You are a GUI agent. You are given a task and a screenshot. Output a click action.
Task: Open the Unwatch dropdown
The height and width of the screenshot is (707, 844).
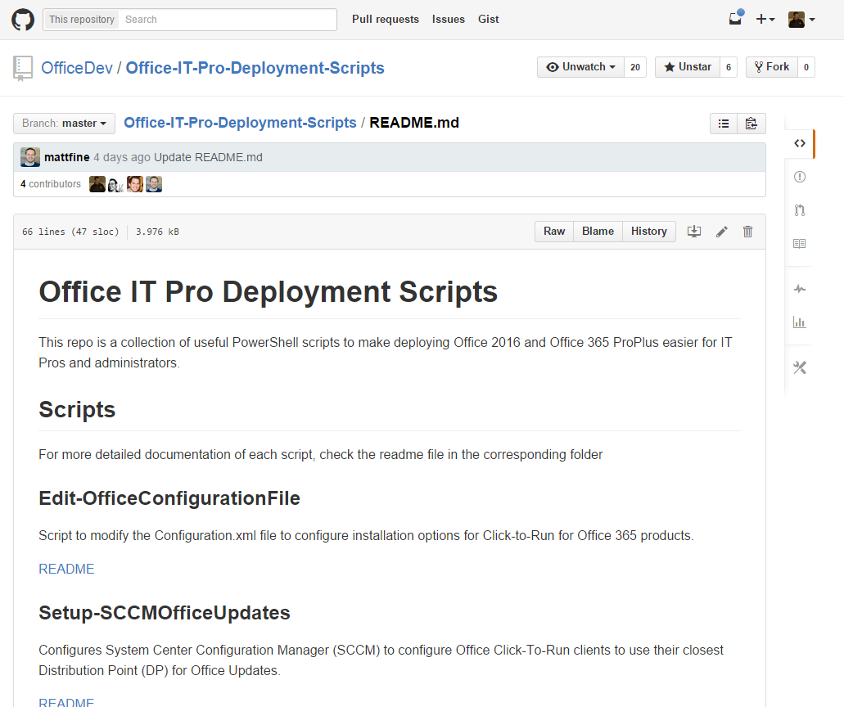coord(580,67)
